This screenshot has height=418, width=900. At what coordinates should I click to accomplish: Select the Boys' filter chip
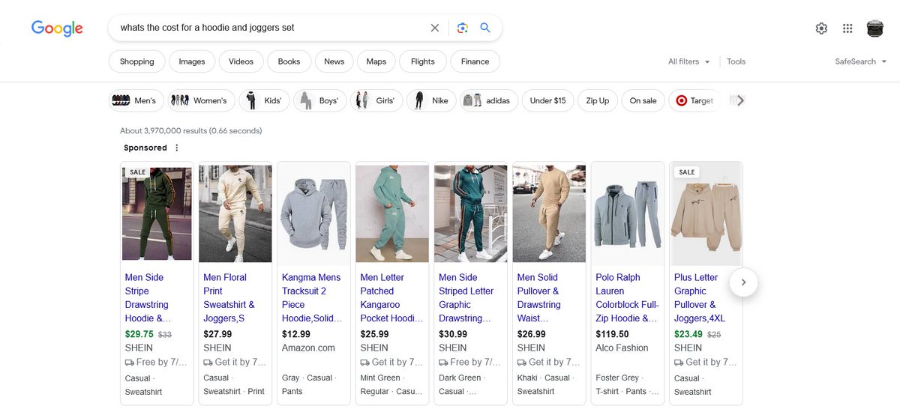[x=319, y=100]
